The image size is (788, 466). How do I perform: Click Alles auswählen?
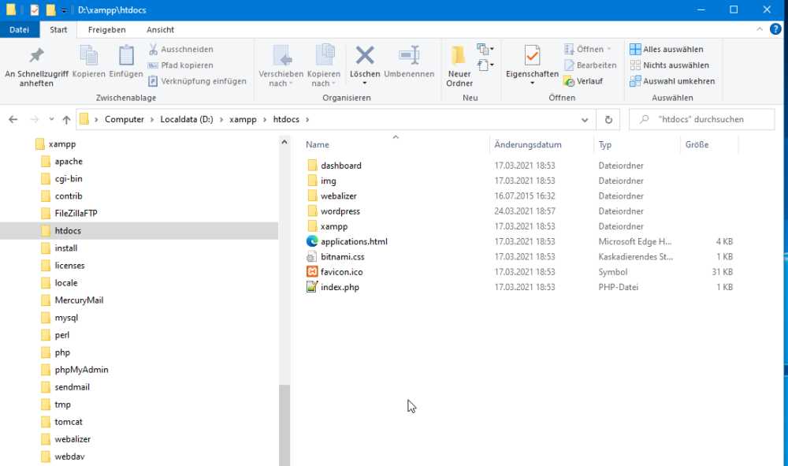pyautogui.click(x=667, y=49)
